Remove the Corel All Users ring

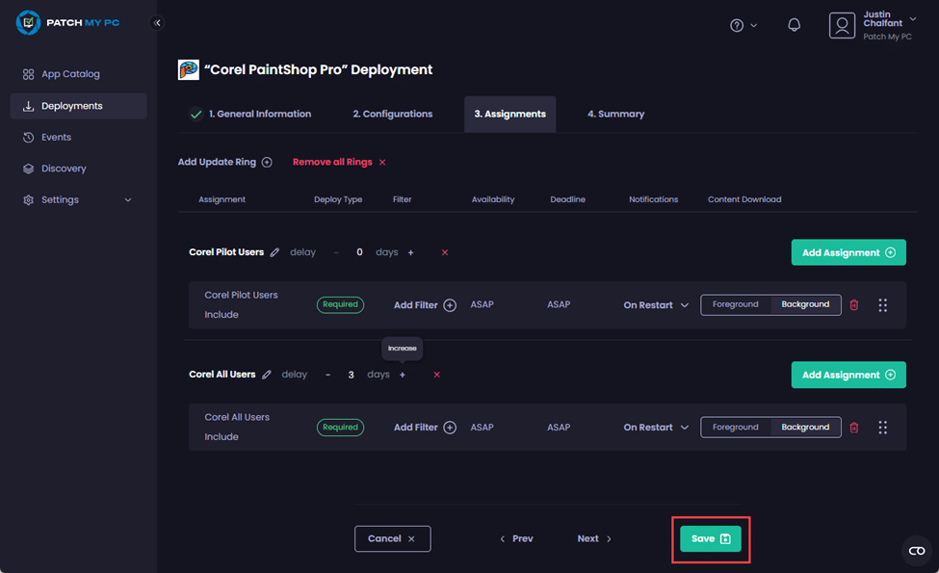436,375
